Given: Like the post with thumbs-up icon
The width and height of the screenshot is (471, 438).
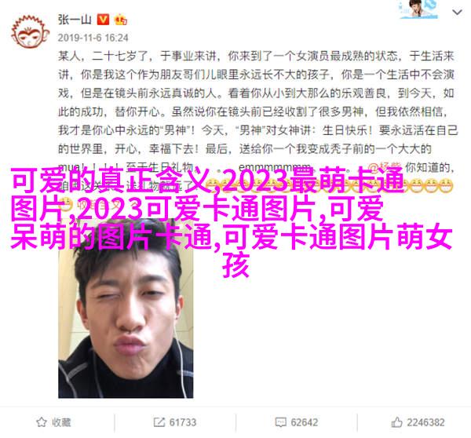Looking at the screenshot, I should [396, 422].
